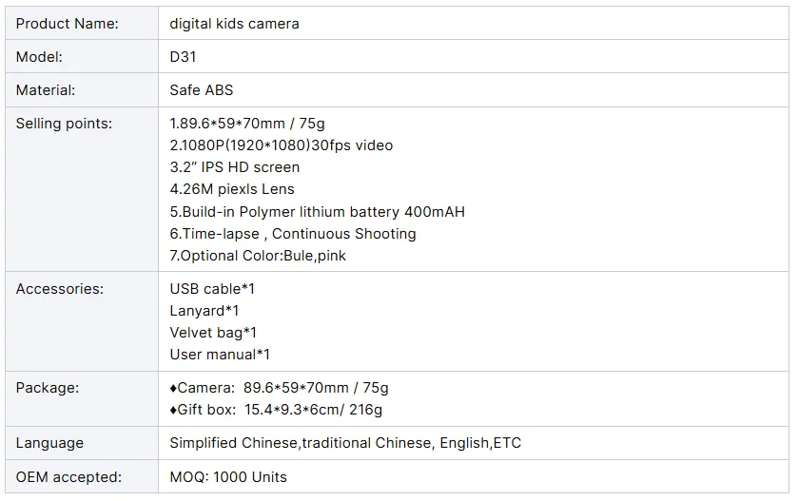Click the Polymer lithium battery 400mAH line
Viewport: 798px width, 501px height.
pyautogui.click(x=317, y=212)
